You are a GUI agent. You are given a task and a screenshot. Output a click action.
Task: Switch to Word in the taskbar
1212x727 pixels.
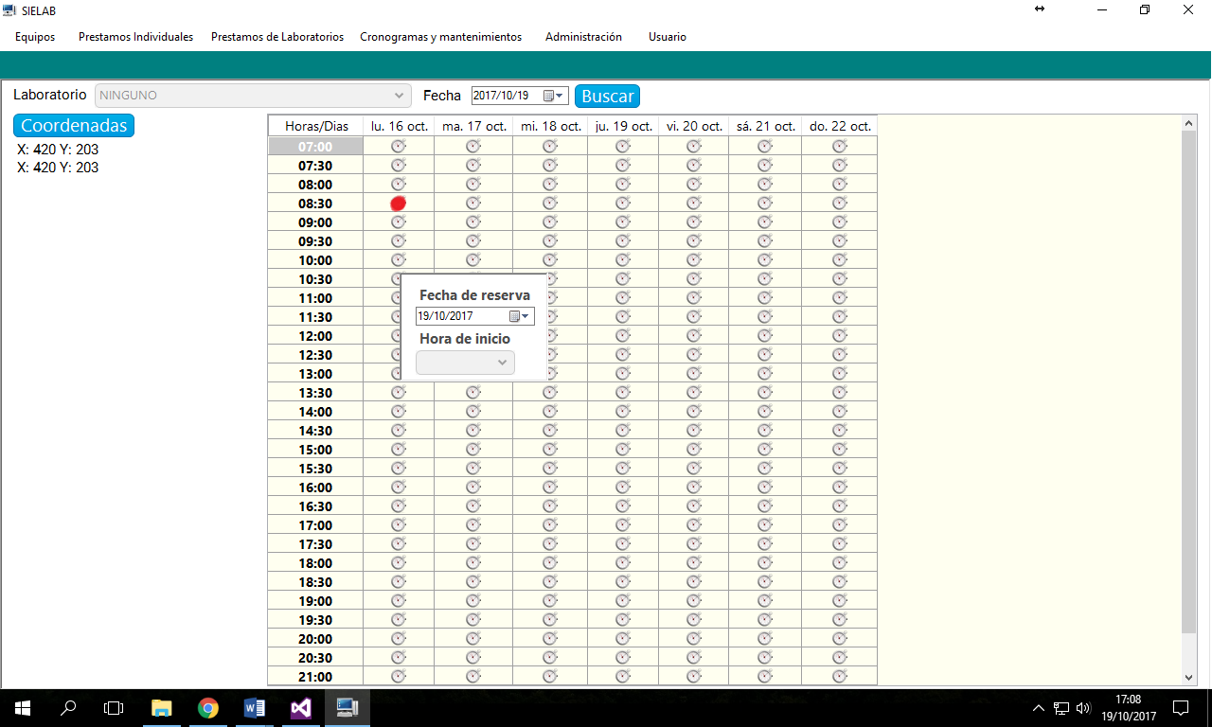coord(255,708)
